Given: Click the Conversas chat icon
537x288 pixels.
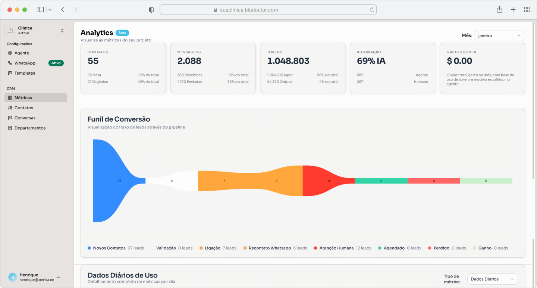Looking at the screenshot, I should (x=10, y=118).
